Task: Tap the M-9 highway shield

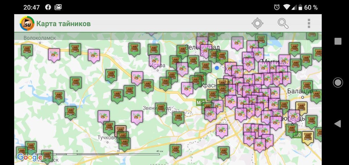Action: pos(200,102)
